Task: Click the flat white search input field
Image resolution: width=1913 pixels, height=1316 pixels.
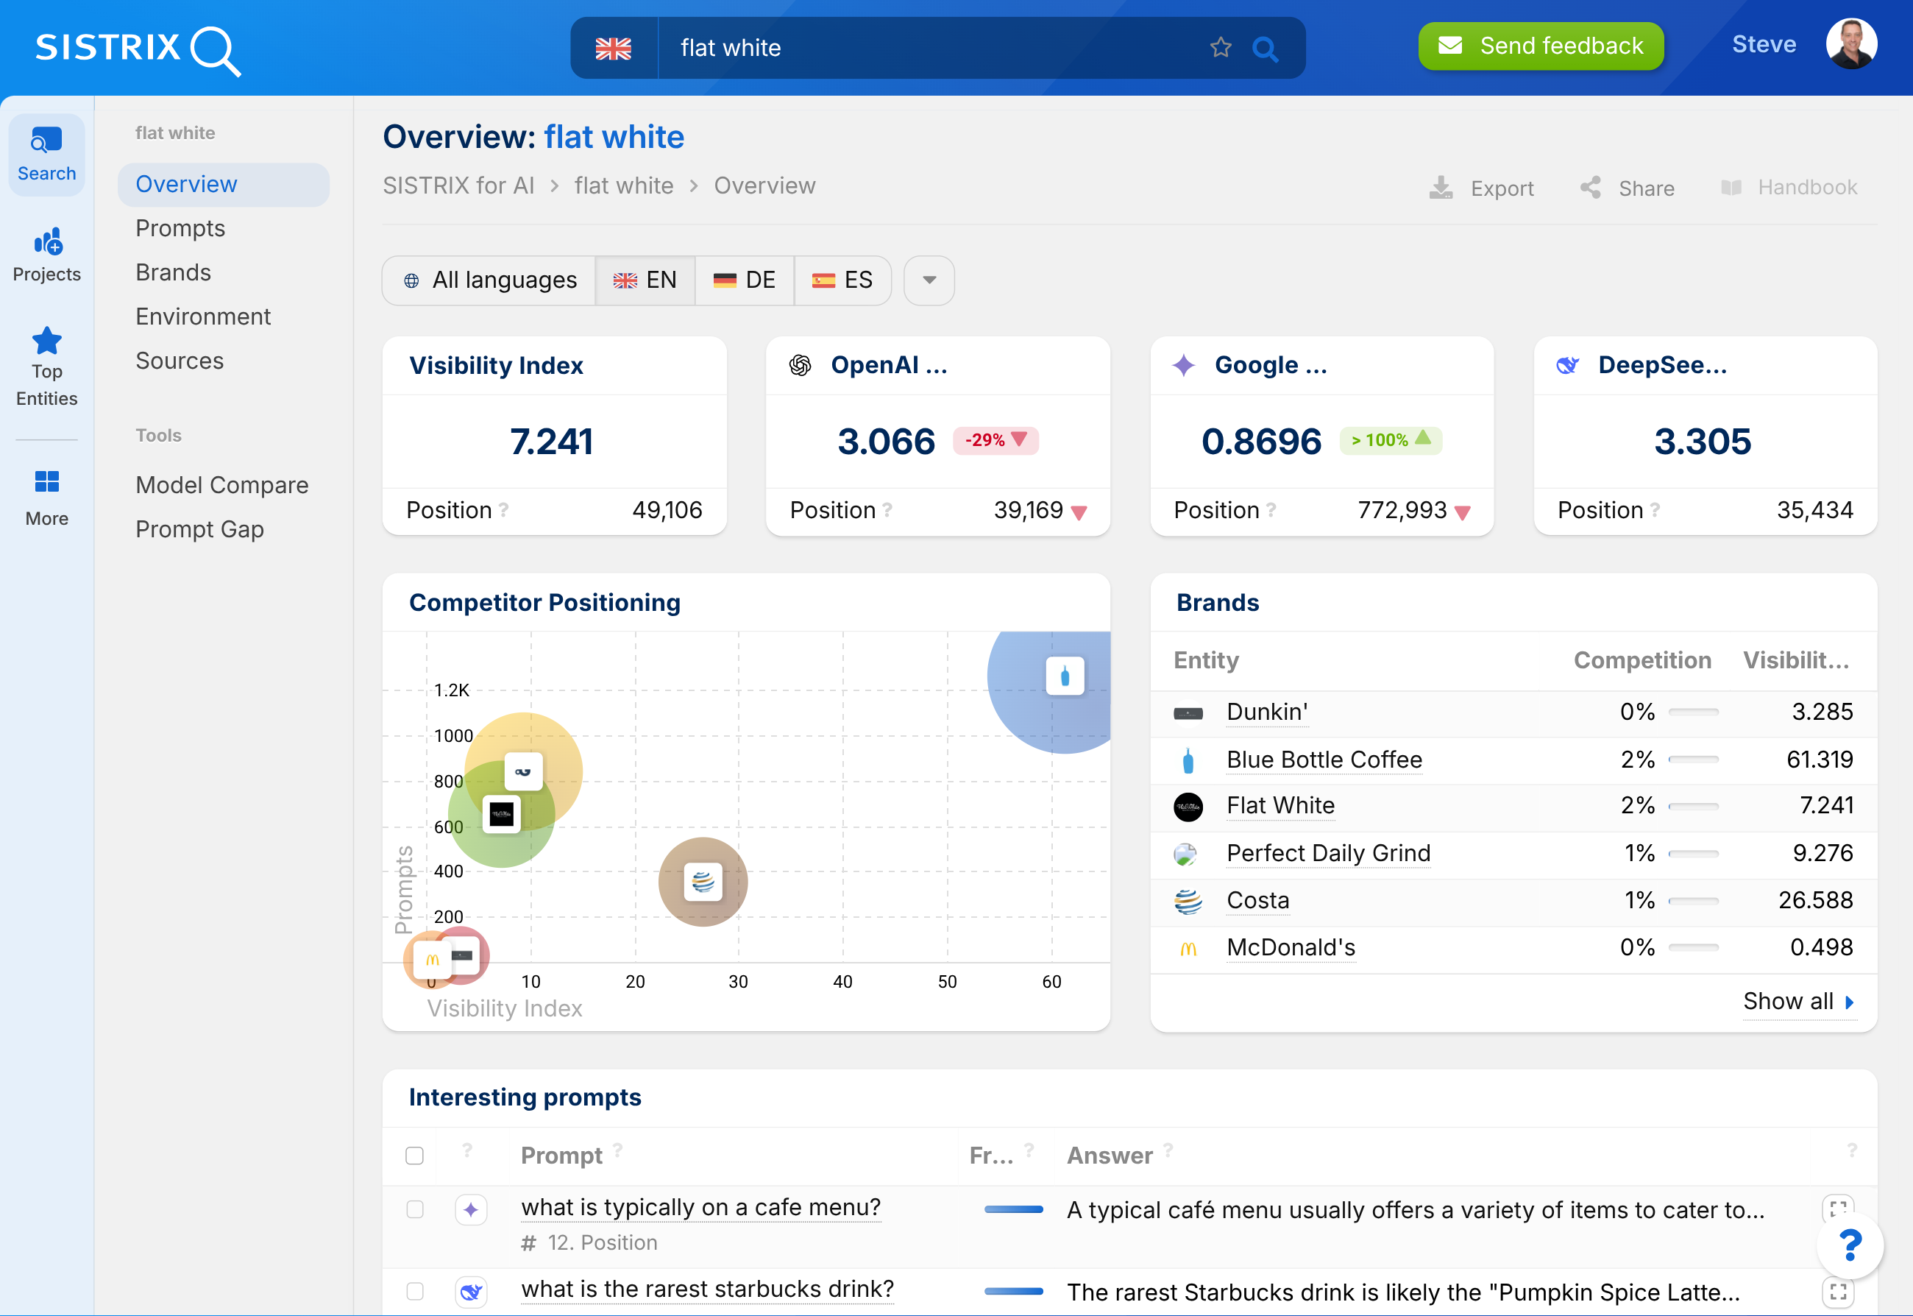Action: (x=930, y=48)
